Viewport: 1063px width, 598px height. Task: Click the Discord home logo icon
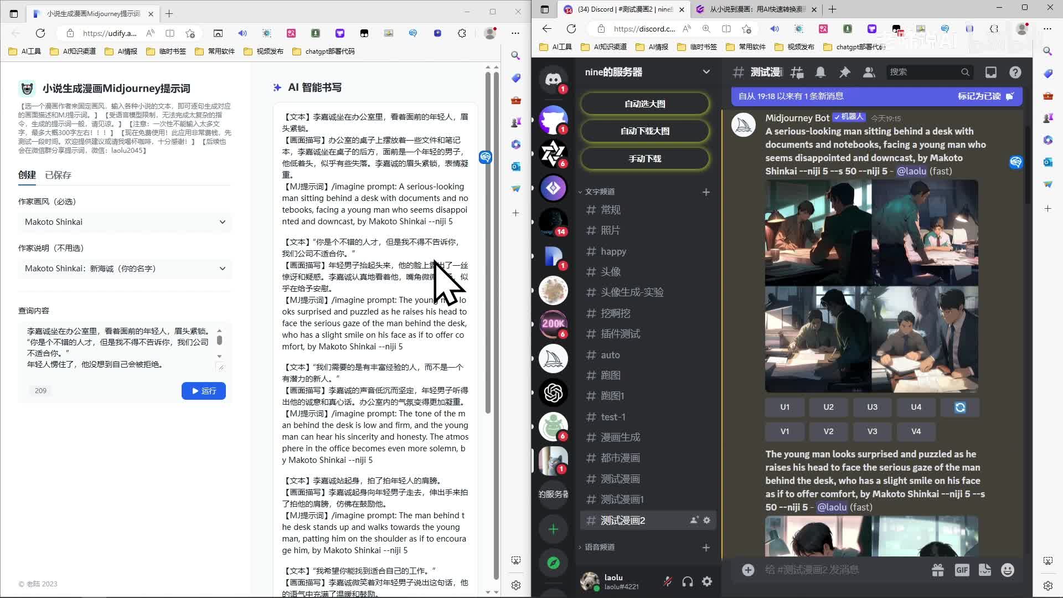tap(553, 79)
